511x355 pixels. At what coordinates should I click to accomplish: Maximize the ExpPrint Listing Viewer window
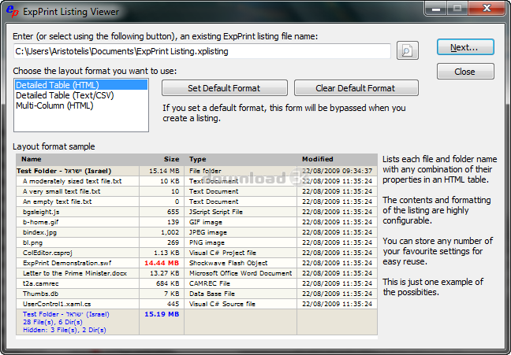(457, 9)
